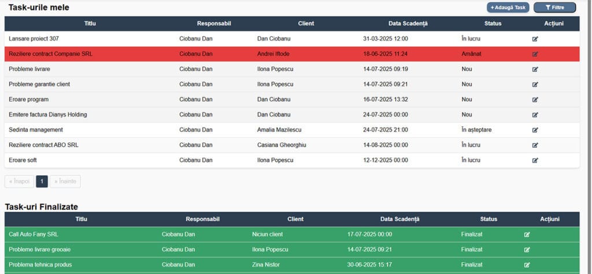Go to next page with Înainte
This screenshot has height=274, width=592.
click(65, 181)
